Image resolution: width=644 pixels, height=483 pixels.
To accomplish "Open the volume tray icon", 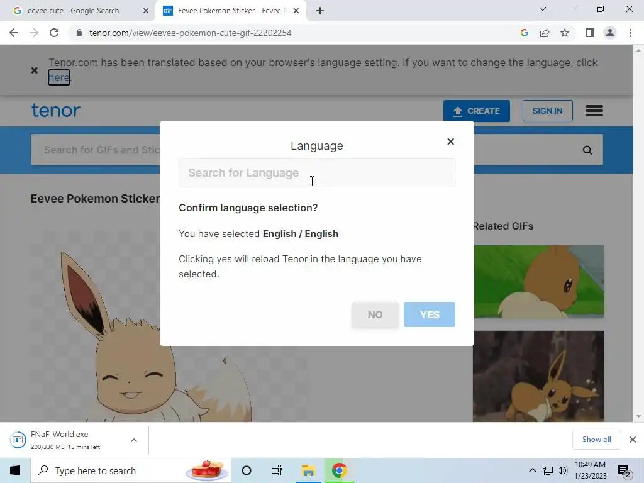I will pos(562,470).
